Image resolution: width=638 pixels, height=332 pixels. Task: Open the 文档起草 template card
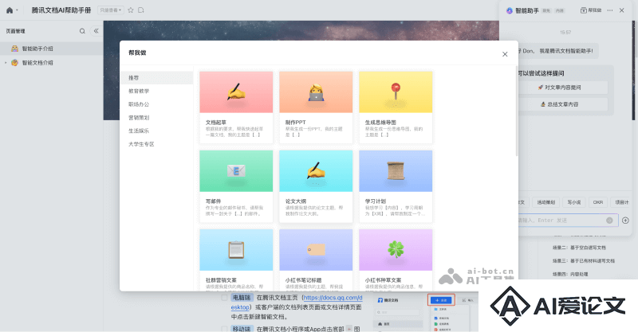coord(236,107)
